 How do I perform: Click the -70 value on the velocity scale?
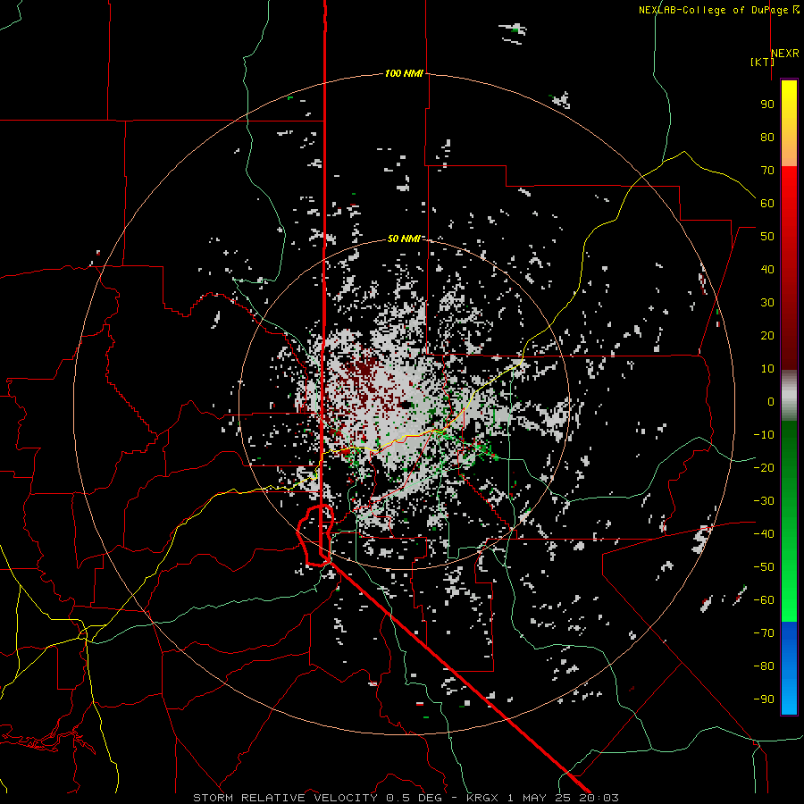[764, 633]
